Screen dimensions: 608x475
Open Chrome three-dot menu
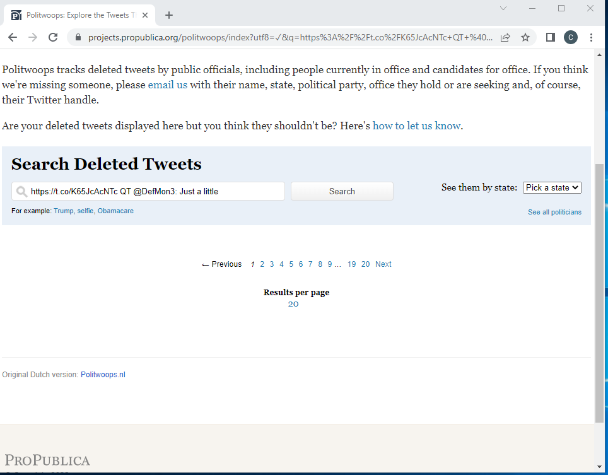(591, 37)
